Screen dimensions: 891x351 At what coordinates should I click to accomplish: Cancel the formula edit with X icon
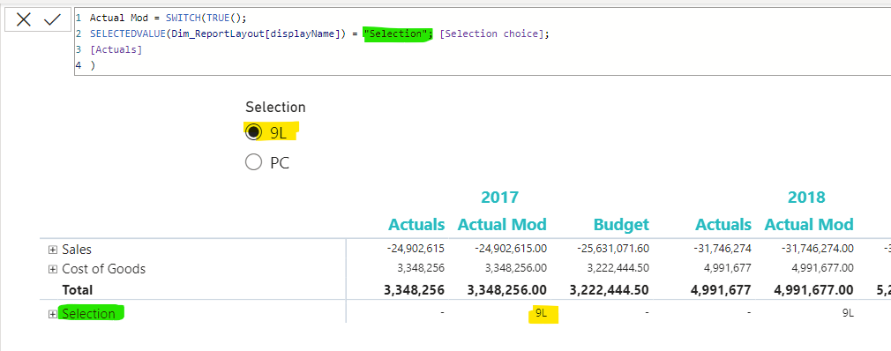[x=23, y=20]
